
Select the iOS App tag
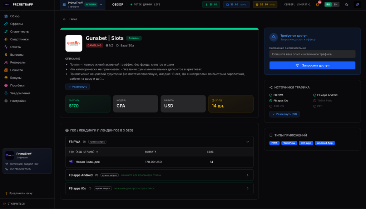coord(306,143)
